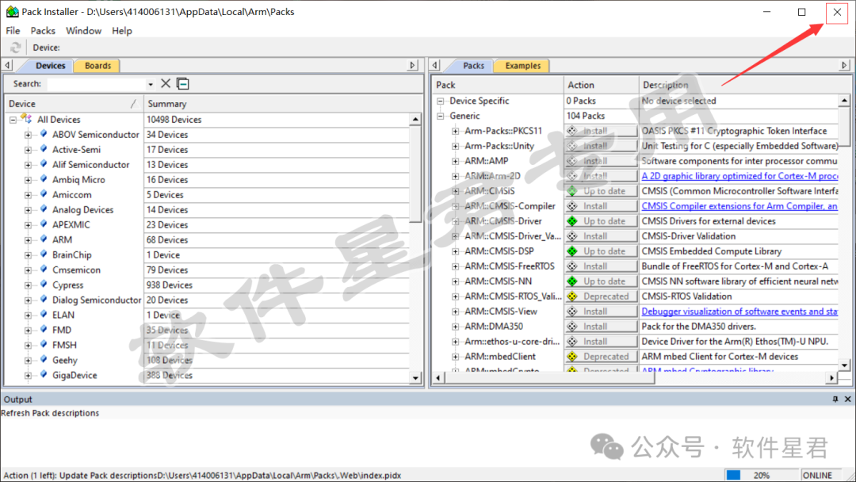
Task: Click the right arrow in Devices tab strip
Action: (x=413, y=66)
